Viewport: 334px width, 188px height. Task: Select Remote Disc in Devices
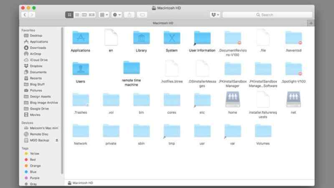coord(39,134)
